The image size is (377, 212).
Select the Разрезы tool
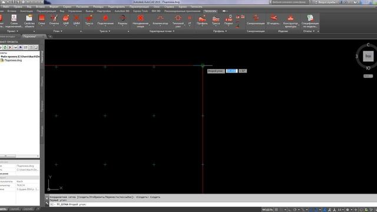(x=123, y=20)
